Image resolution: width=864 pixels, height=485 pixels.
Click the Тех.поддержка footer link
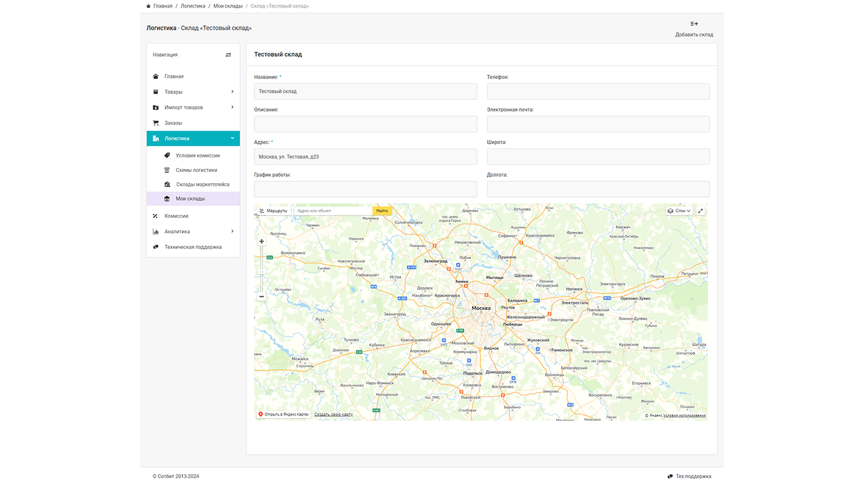click(693, 476)
